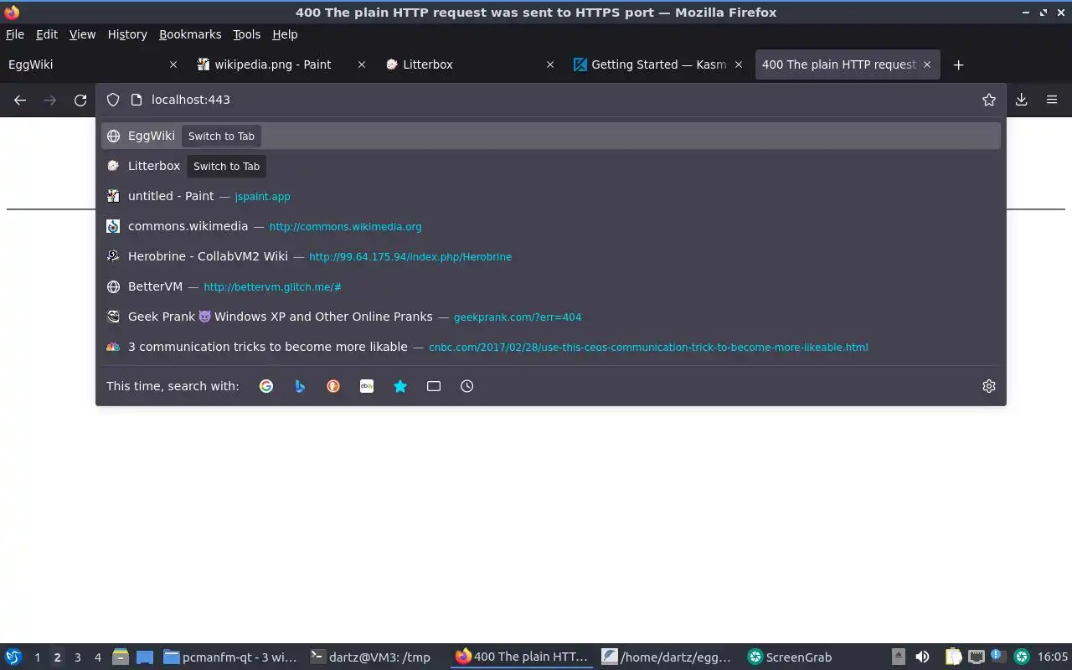Search with eBay this time
This screenshot has width=1072, height=670.
tap(367, 386)
